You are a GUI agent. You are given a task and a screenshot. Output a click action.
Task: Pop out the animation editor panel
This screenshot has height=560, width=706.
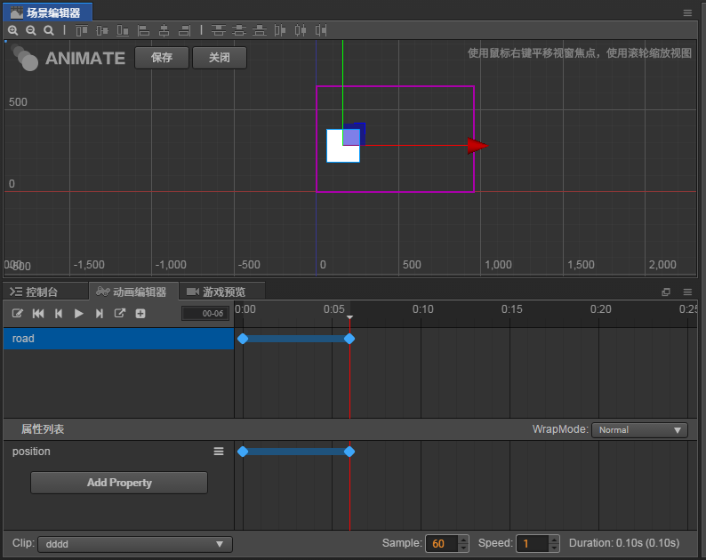tap(666, 292)
